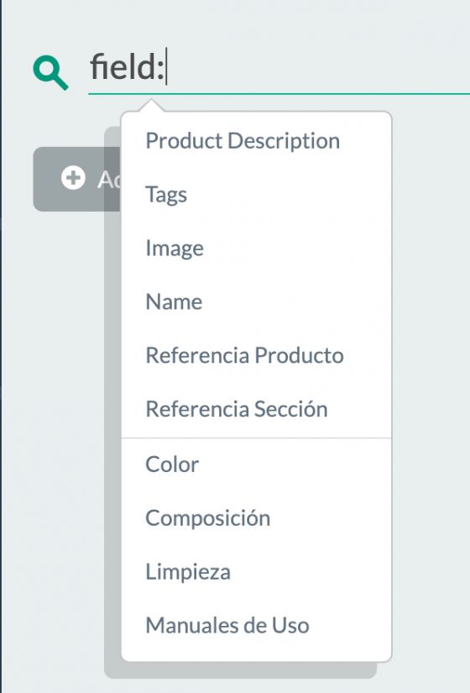The height and width of the screenshot is (693, 470).
Task: Choose Composición from the dropdown list
Action: click(x=207, y=518)
